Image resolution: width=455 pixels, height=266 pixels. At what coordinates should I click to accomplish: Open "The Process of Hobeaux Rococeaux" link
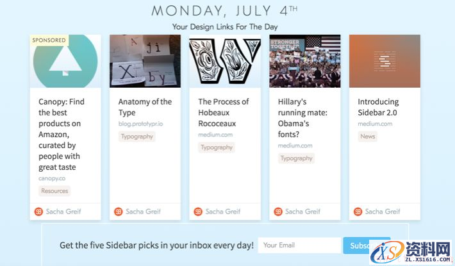click(x=223, y=112)
